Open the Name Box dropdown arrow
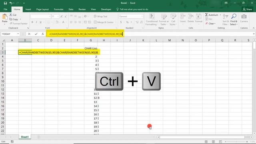Screen dimensions: 256x144 (x=18, y=34)
